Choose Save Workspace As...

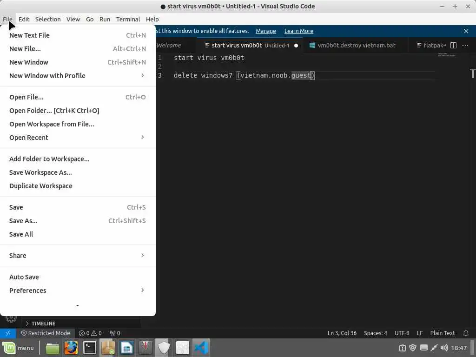(78, 172)
